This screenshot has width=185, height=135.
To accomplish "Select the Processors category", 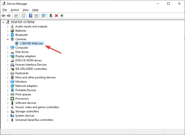I will point(22,99).
